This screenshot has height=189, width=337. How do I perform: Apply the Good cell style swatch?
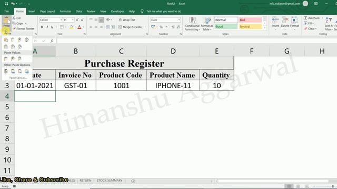[226, 27]
